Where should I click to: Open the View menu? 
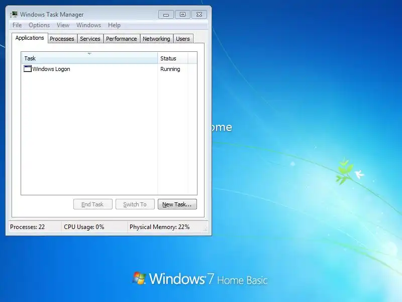(x=63, y=25)
